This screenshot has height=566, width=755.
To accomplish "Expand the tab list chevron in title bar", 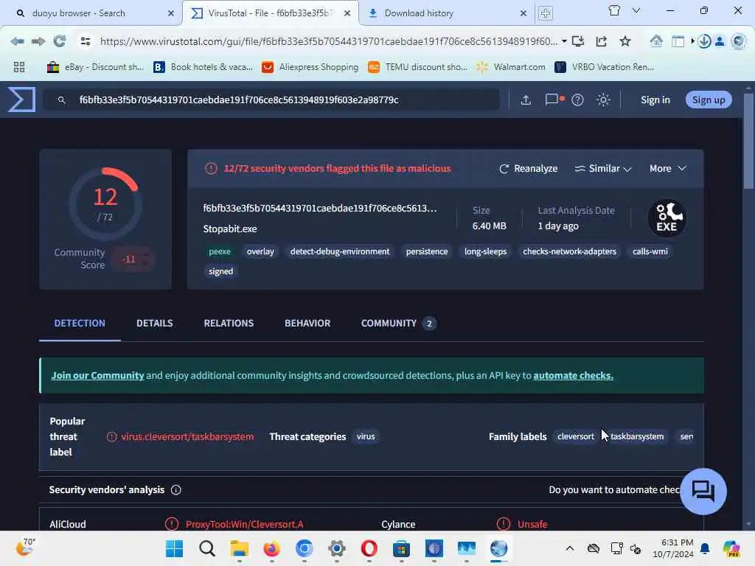I will pos(636,10).
